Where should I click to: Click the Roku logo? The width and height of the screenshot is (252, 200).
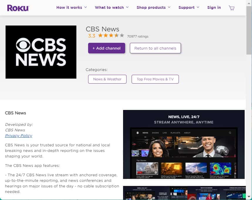pos(18,8)
